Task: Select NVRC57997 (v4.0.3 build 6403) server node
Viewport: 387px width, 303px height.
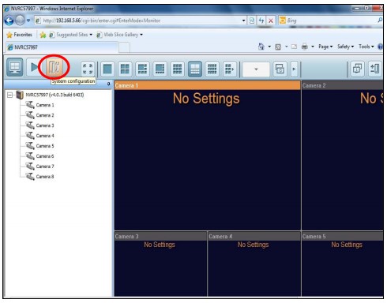Action: [x=54, y=95]
